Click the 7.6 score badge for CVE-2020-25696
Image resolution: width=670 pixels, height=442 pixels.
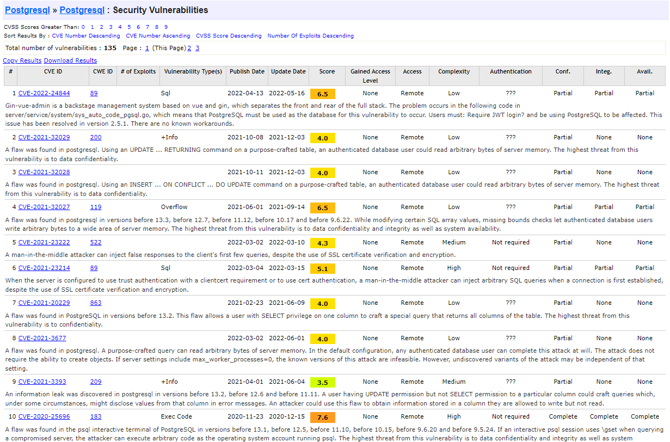click(323, 417)
